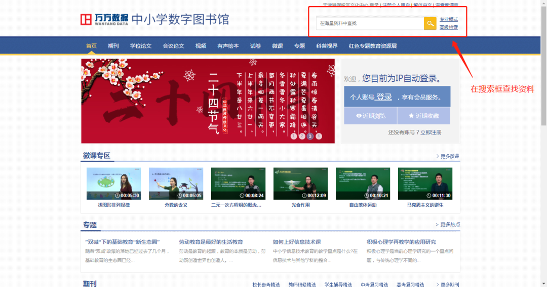The image size is (547, 287).
Task: Open the 会议论文 nav tab
Action: click(x=173, y=45)
